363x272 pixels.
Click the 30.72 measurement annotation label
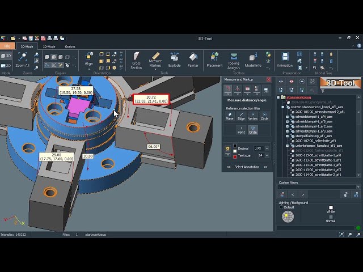click(x=151, y=99)
